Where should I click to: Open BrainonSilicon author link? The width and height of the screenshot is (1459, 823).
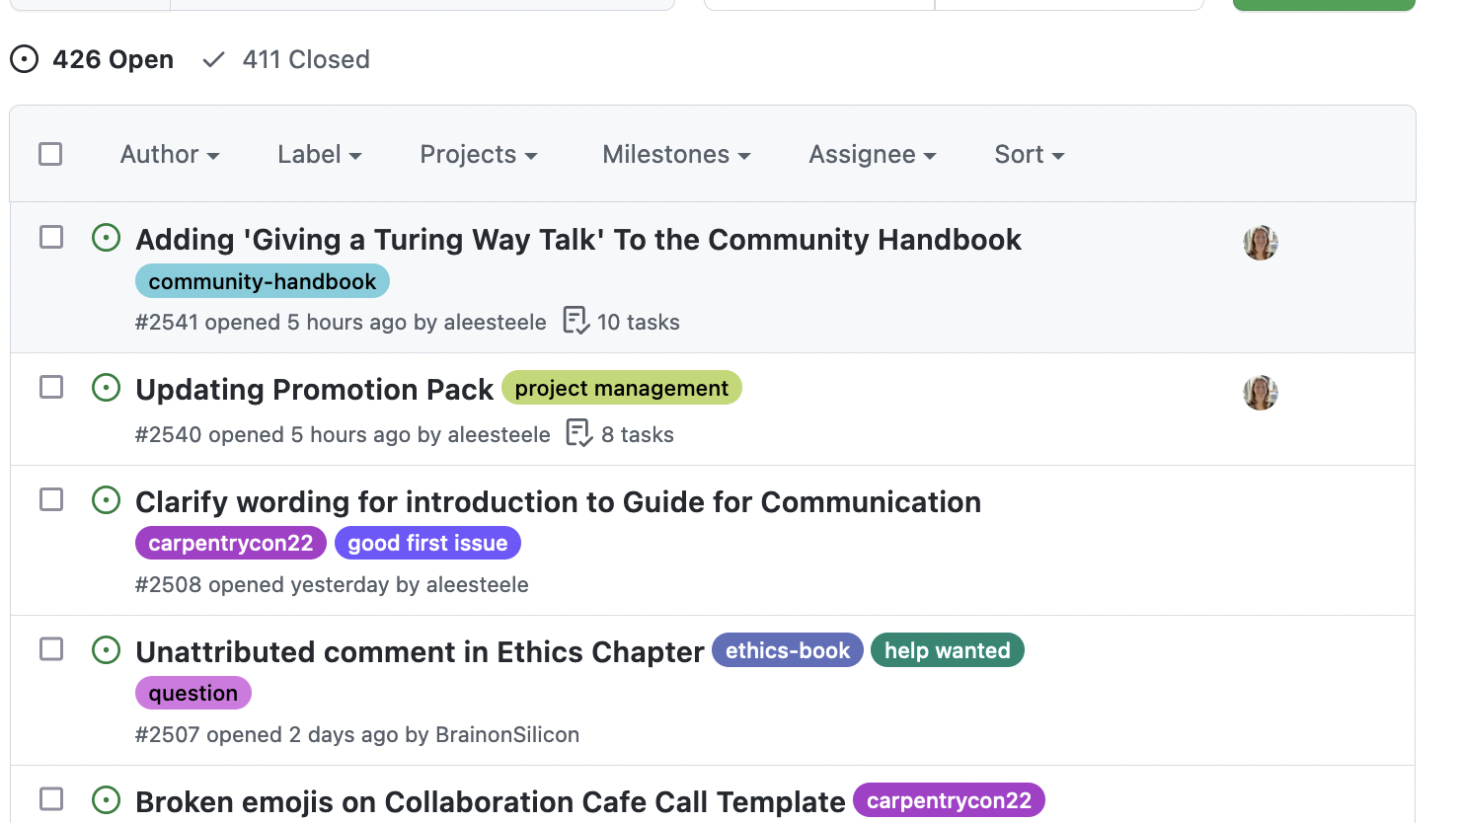point(507,734)
